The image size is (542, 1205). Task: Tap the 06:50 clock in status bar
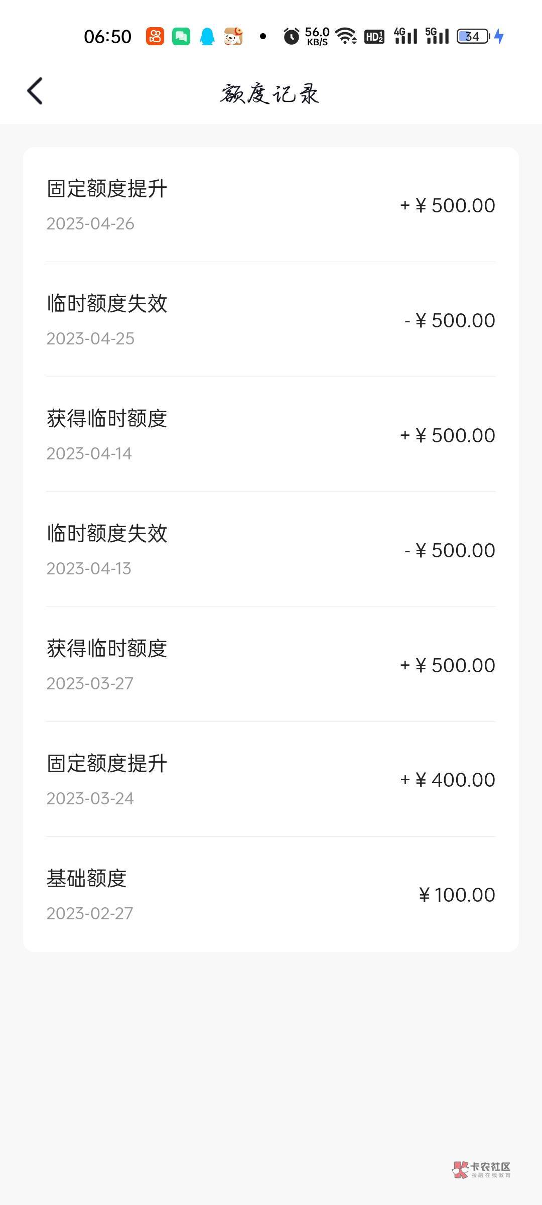coord(107,37)
